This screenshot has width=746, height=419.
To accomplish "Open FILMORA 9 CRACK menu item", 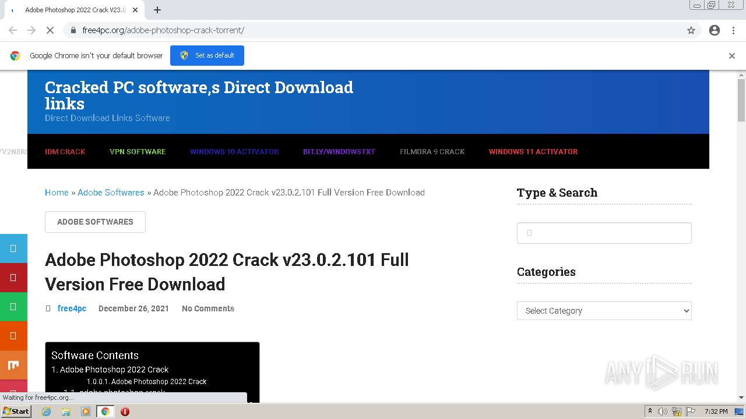I will (432, 151).
